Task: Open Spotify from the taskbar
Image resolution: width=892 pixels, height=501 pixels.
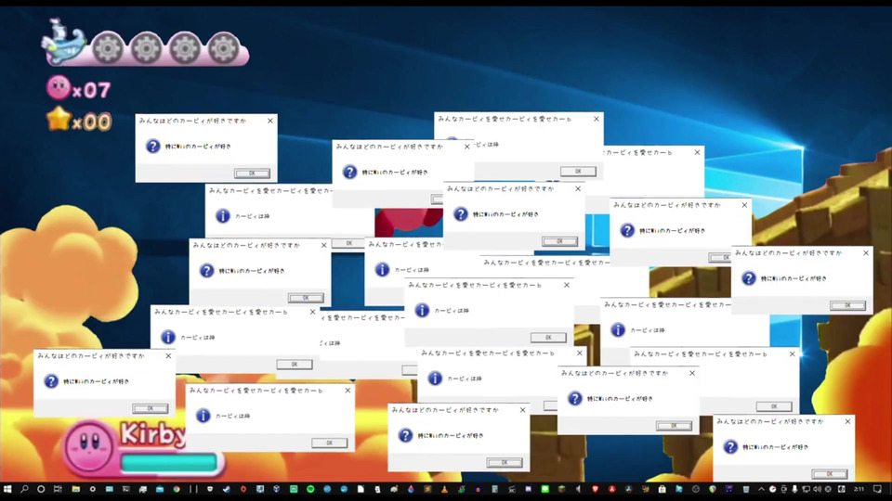Action: click(310, 489)
